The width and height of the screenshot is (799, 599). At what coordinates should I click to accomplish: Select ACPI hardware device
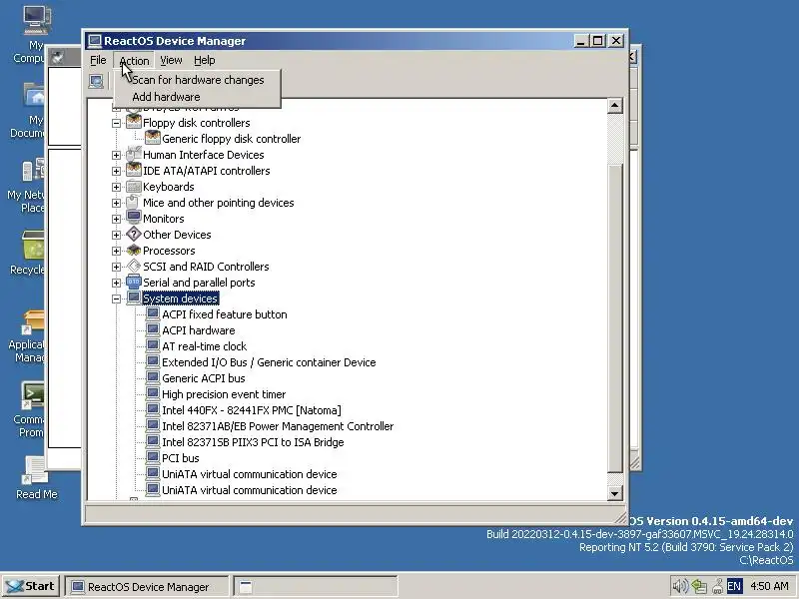pyautogui.click(x=198, y=330)
